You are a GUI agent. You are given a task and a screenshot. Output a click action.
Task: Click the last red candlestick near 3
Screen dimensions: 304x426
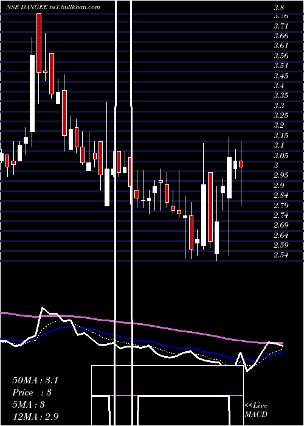(x=241, y=164)
